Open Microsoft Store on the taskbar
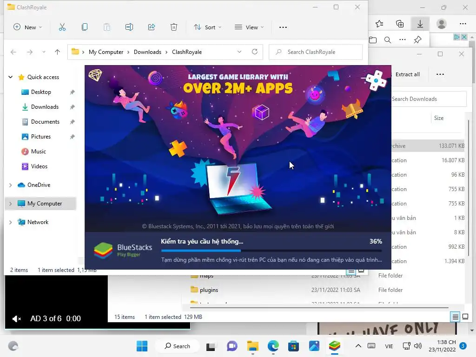Viewport: 476px width, 357px height. pos(294,346)
